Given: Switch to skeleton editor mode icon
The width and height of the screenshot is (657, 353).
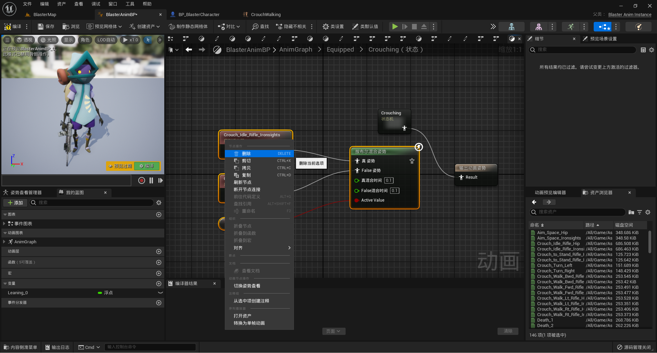Looking at the screenshot, I should (511, 26).
